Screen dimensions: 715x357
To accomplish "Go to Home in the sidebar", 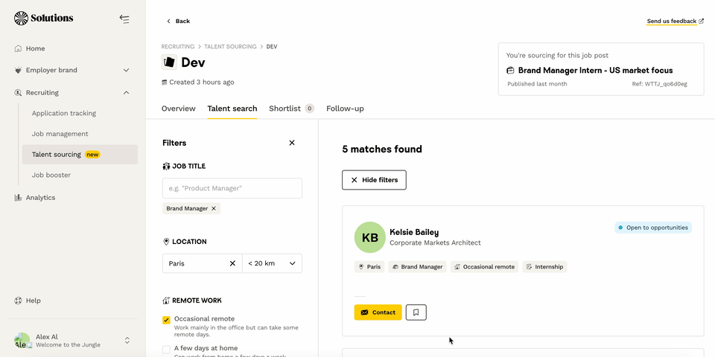I will (35, 48).
